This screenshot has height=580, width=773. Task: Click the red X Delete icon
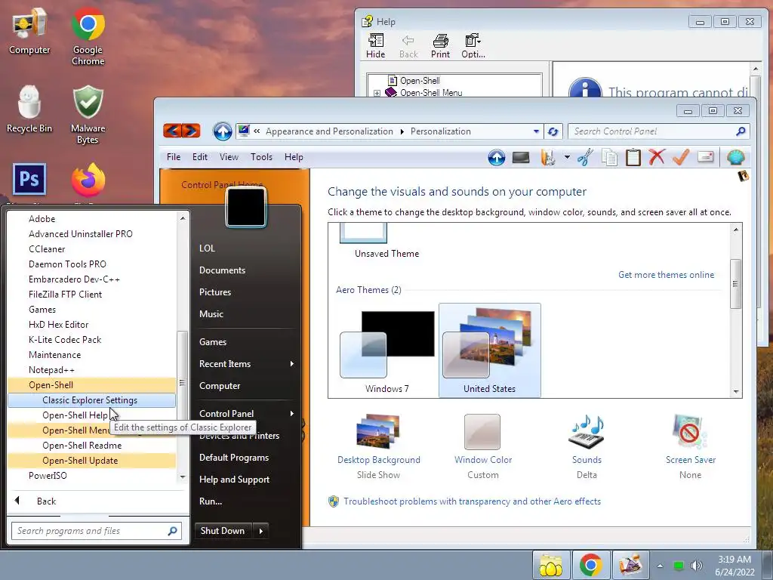coord(657,158)
